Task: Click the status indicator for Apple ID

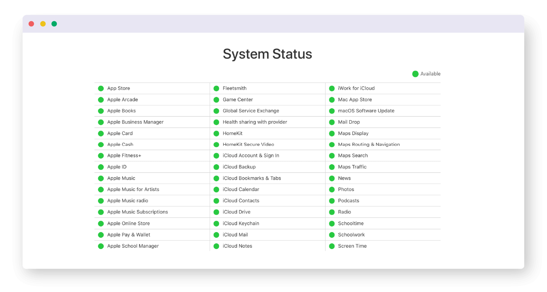Action: pyautogui.click(x=101, y=167)
